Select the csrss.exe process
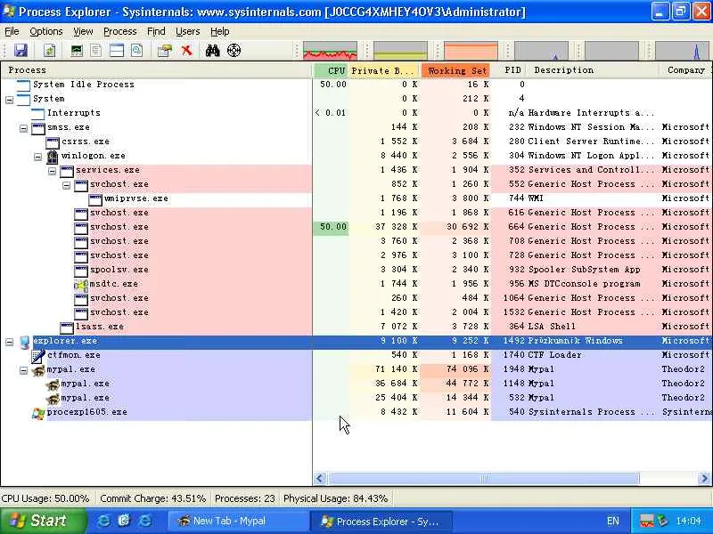Image resolution: width=713 pixels, height=534 pixels. point(356,142)
